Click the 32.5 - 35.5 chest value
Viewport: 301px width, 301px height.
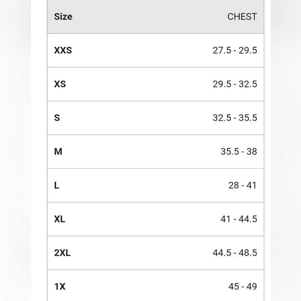click(x=235, y=118)
